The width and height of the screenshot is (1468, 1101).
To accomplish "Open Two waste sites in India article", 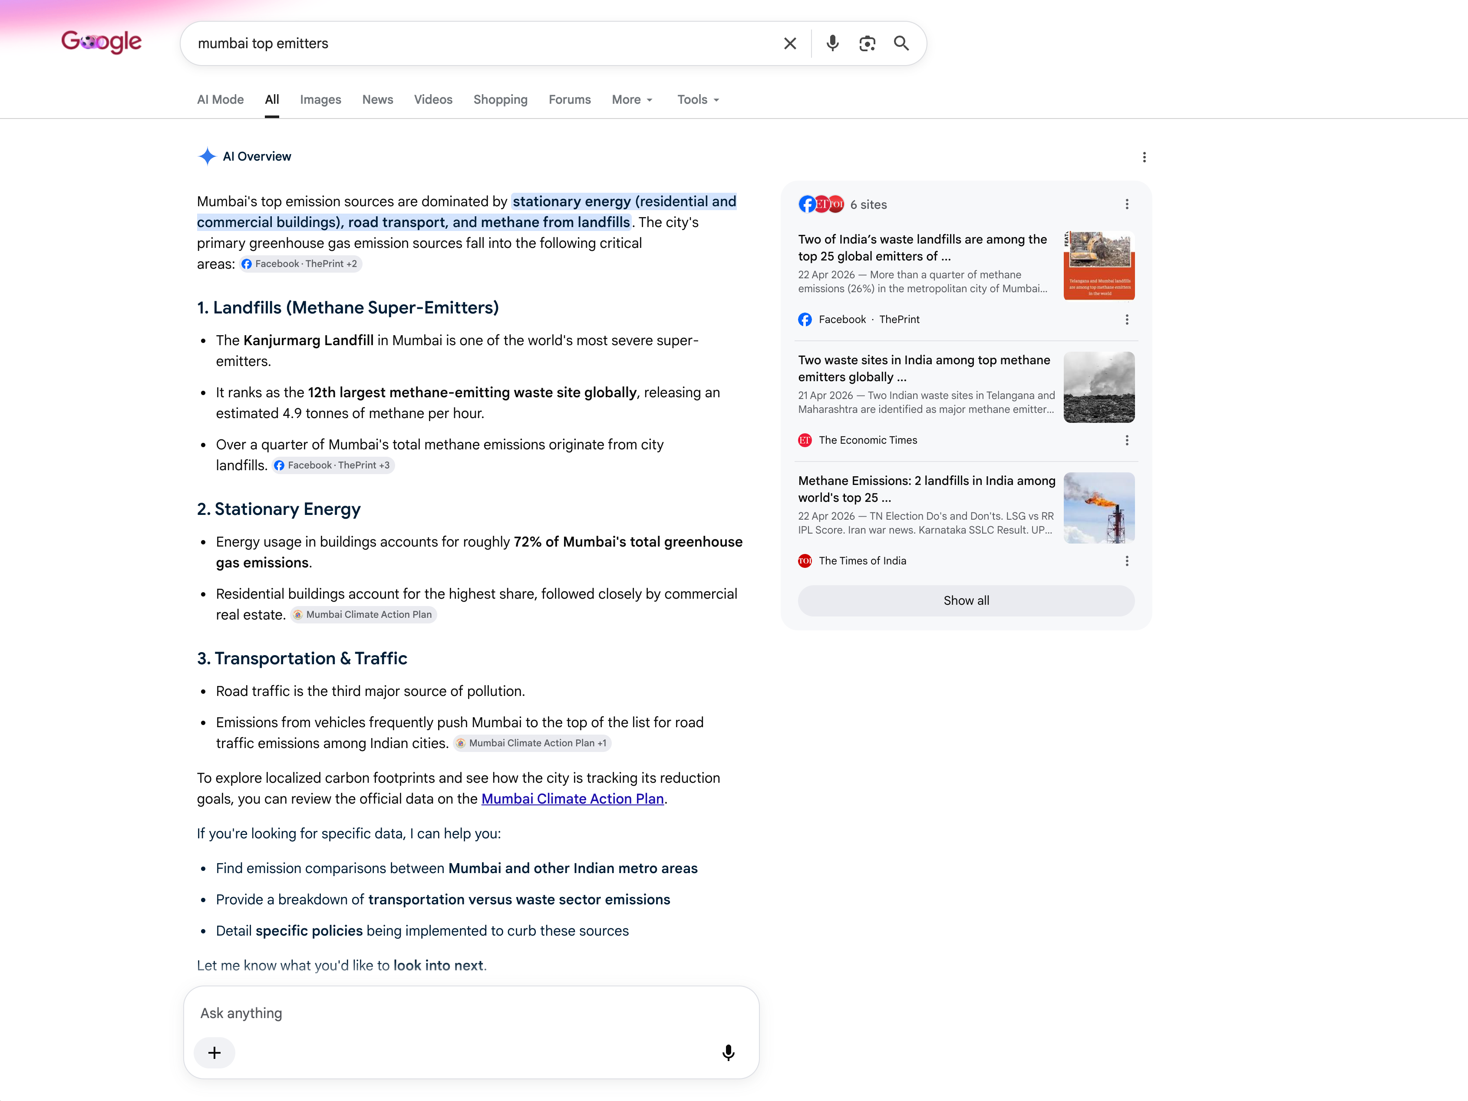I will click(924, 368).
